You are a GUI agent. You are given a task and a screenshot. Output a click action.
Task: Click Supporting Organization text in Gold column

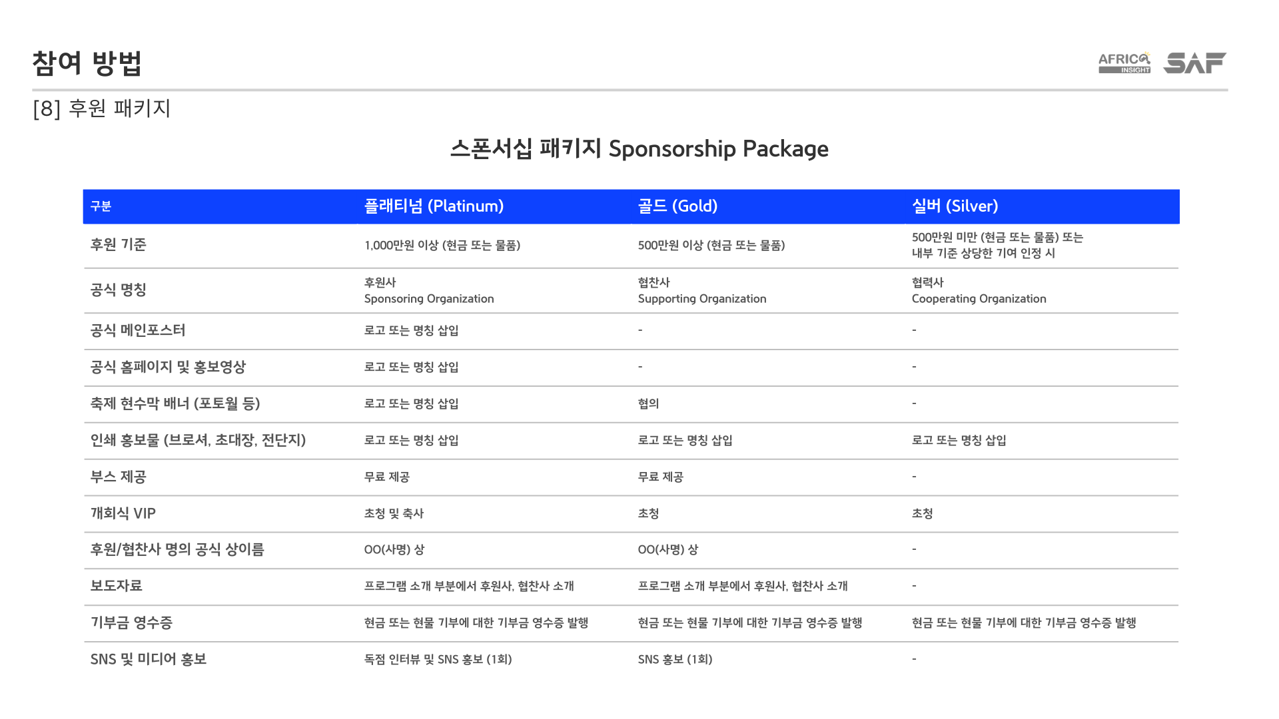coord(702,299)
